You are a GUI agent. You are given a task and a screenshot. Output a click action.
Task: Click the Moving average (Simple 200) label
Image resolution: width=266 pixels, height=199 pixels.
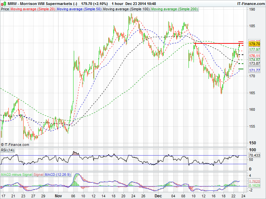coord(175,9)
